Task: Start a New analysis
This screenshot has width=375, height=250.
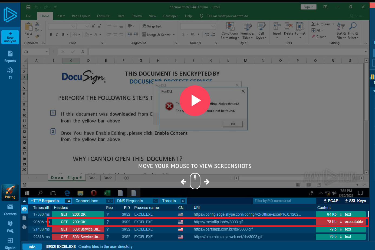Action: (10, 37)
